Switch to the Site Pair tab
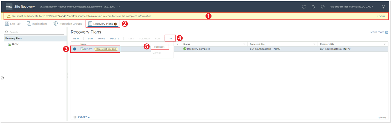The width and height of the screenshot is (391, 123). click(13, 24)
